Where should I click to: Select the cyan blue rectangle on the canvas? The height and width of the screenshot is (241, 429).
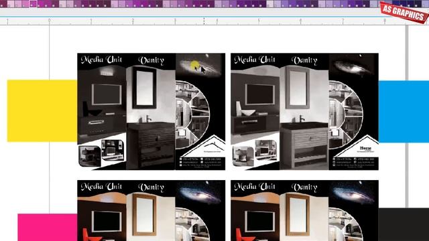pos(404,112)
